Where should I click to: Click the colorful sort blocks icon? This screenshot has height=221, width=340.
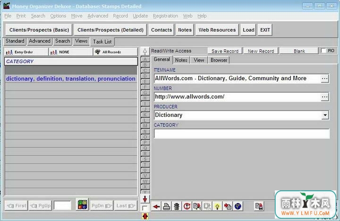pyautogui.click(x=82, y=204)
